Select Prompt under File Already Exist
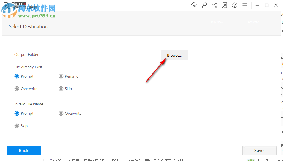 [x=17, y=76]
